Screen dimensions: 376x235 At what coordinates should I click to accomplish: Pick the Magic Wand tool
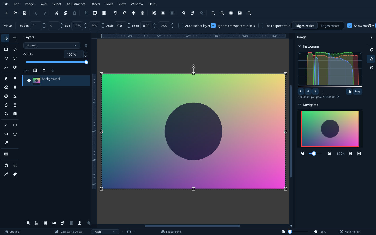coord(6,67)
